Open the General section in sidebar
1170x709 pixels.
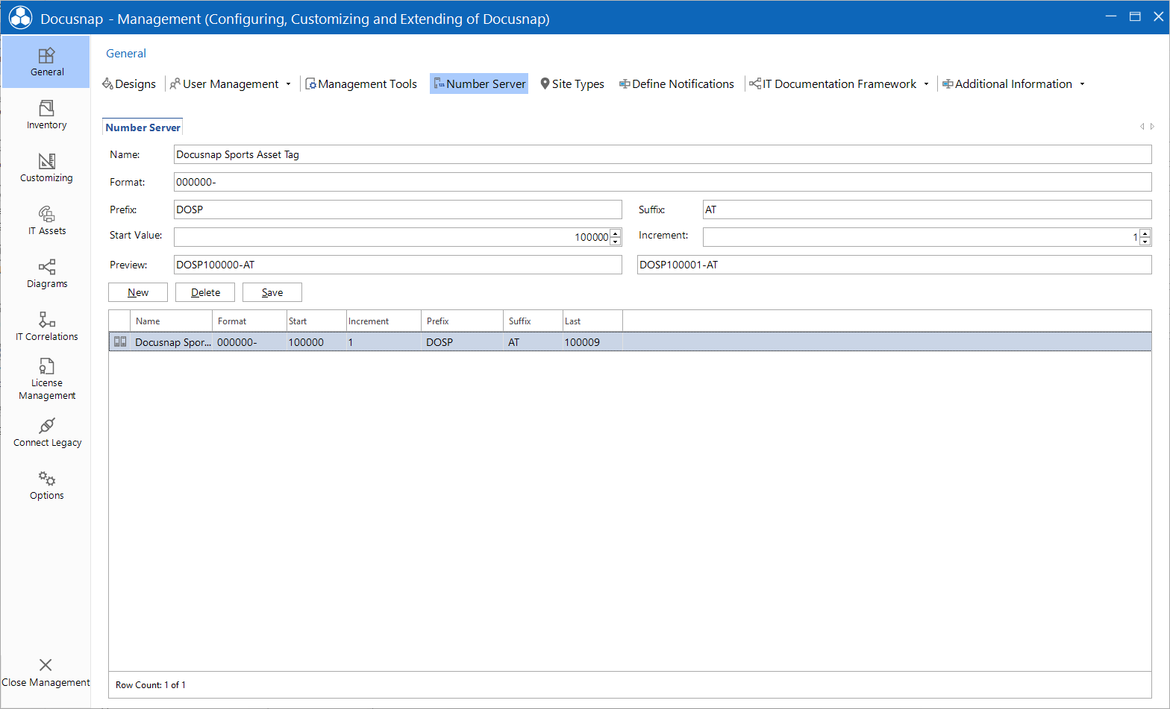46,62
